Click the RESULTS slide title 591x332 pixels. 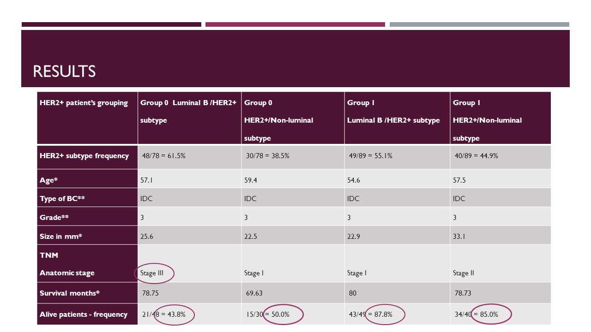[64, 71]
